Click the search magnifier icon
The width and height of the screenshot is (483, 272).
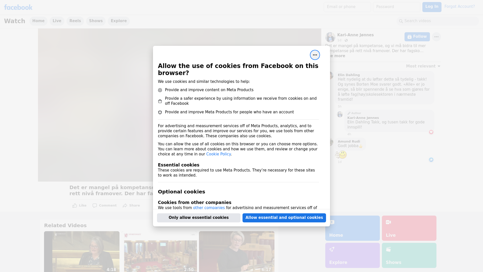click(x=401, y=21)
